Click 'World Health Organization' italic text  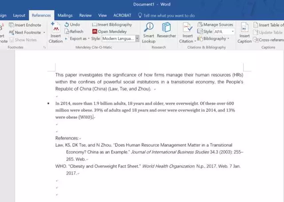[x=168, y=166]
